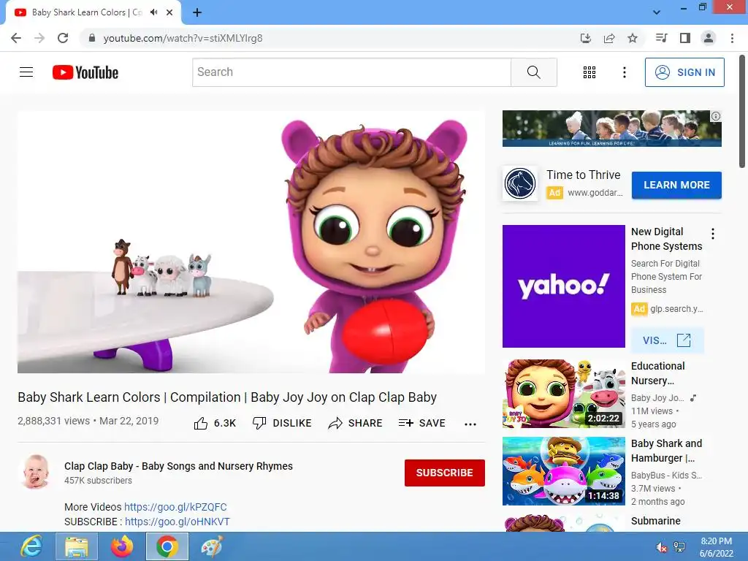The height and width of the screenshot is (561, 748).
Task: Open Chrome profile avatar
Action: pos(709,38)
